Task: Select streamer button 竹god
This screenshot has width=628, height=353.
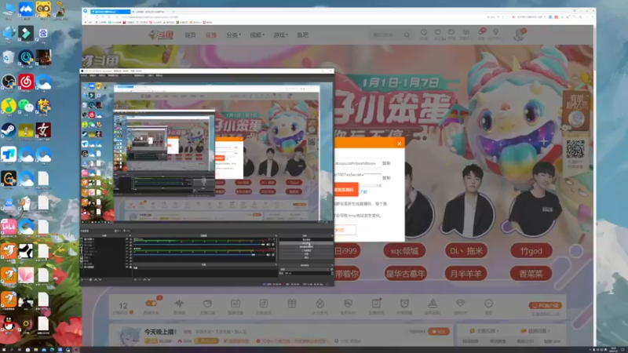Action: [x=531, y=251]
